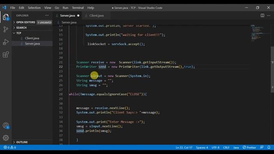
Task: Place cursor on 'sInput' variable line 24
Action: [x=96, y=76]
